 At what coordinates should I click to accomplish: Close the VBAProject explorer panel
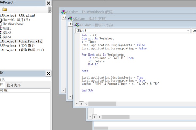click(x=48, y=3)
